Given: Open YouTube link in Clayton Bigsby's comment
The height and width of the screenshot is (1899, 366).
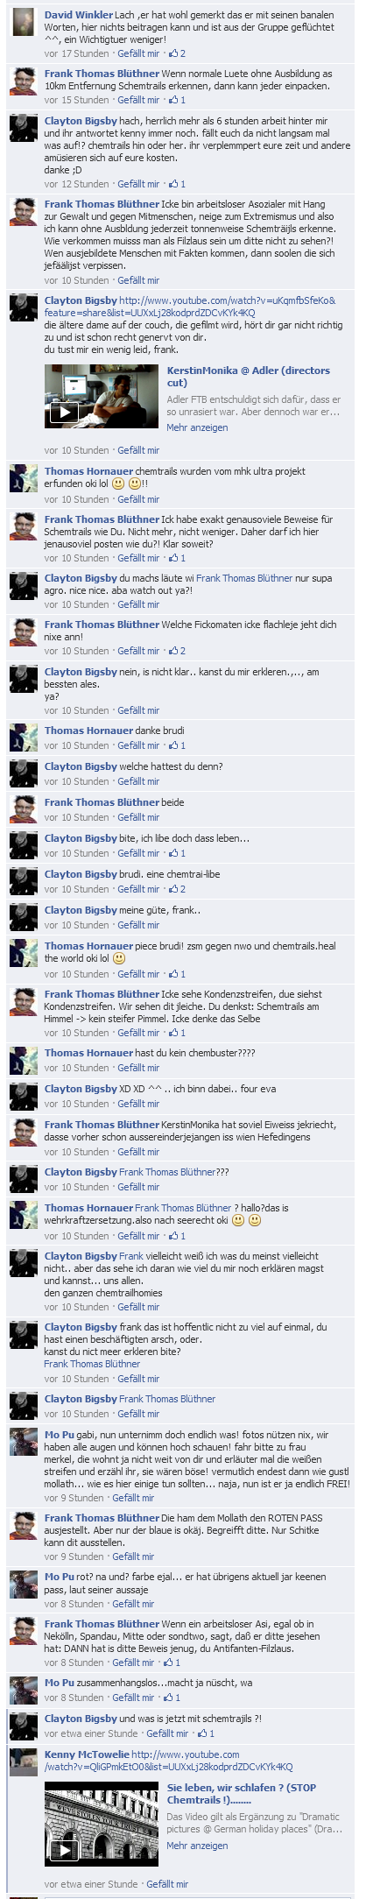Looking at the screenshot, I should (190, 307).
